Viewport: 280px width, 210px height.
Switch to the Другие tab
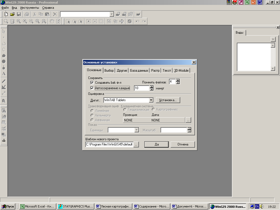coord(122,71)
